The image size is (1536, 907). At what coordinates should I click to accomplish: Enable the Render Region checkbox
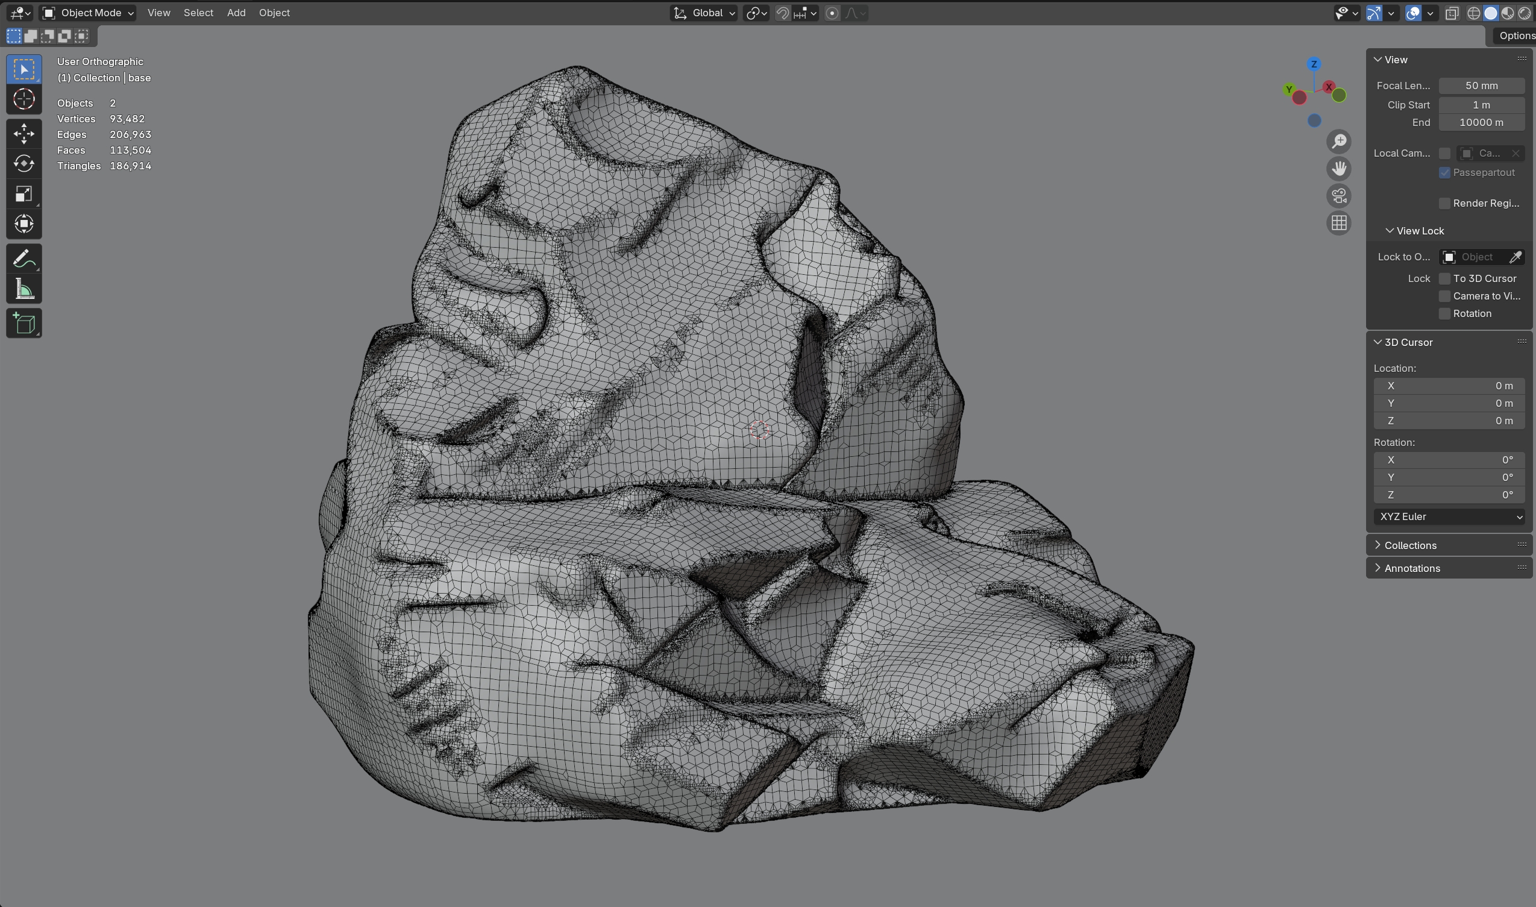coord(1444,204)
